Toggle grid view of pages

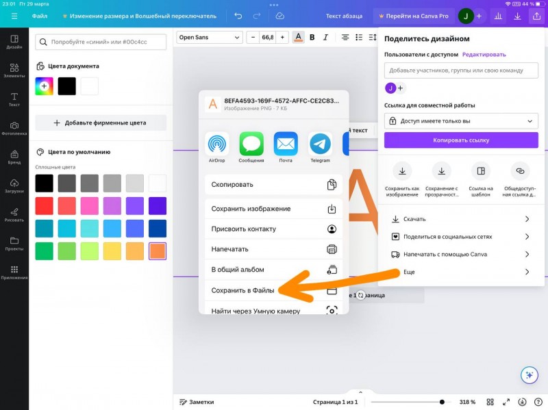[490, 402]
